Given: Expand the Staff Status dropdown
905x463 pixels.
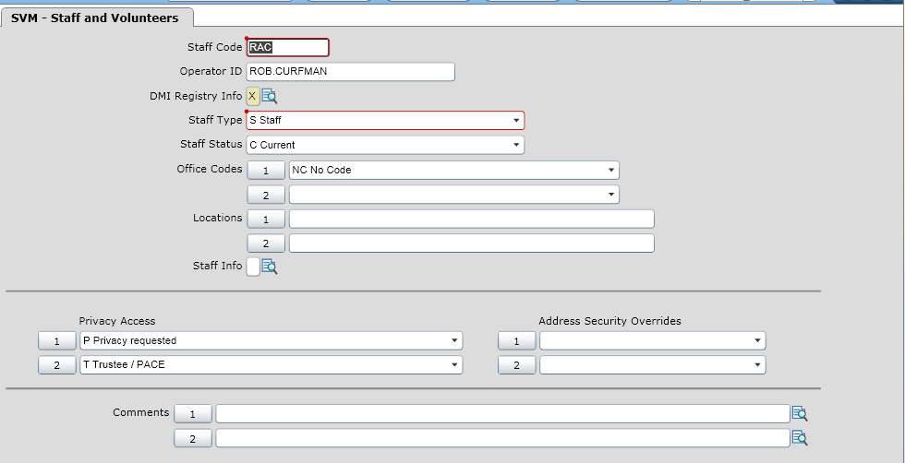Looking at the screenshot, I should [516, 145].
